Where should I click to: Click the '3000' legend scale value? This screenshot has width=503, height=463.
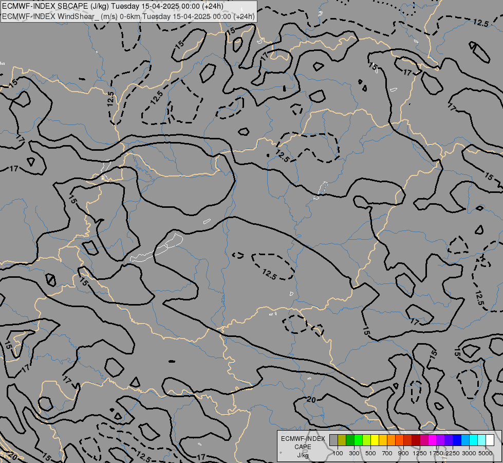pos(469,453)
